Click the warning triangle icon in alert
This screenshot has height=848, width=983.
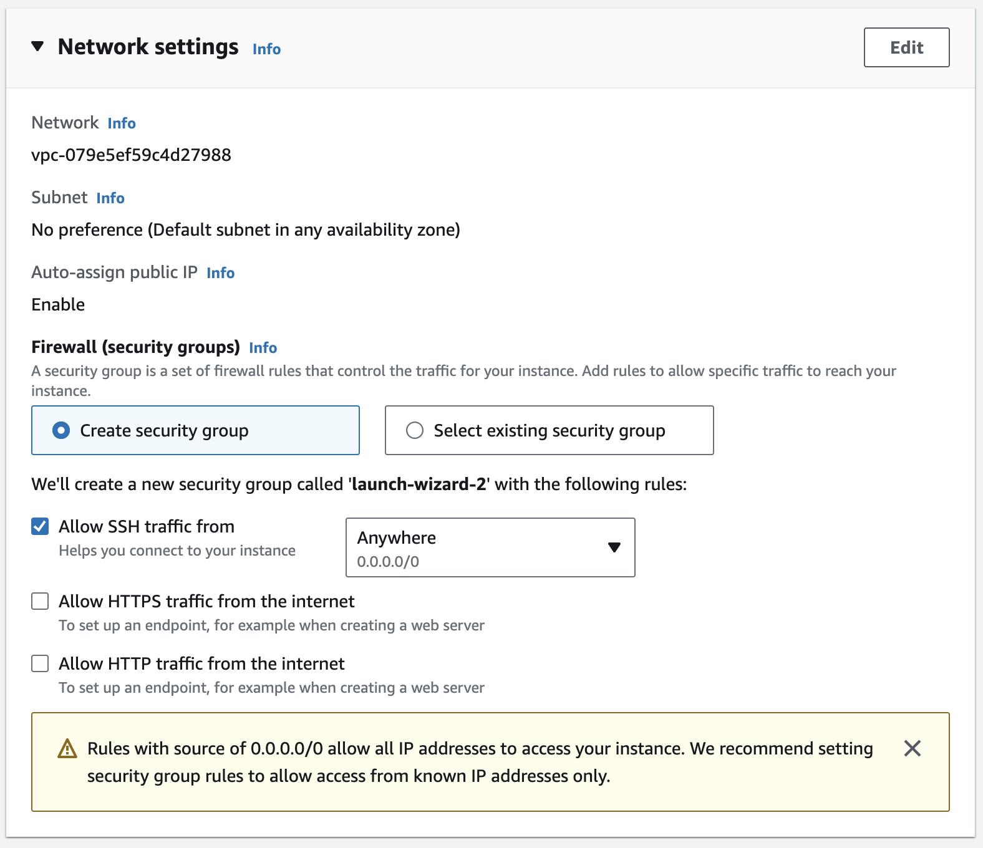(x=67, y=748)
